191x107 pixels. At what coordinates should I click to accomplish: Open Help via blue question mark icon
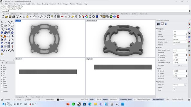115,17
